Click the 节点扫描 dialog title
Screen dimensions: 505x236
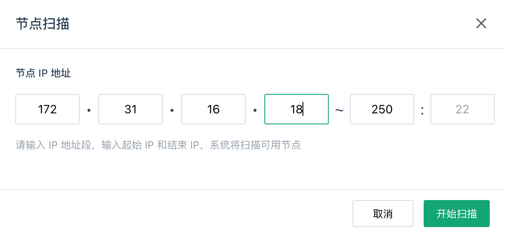click(x=42, y=24)
